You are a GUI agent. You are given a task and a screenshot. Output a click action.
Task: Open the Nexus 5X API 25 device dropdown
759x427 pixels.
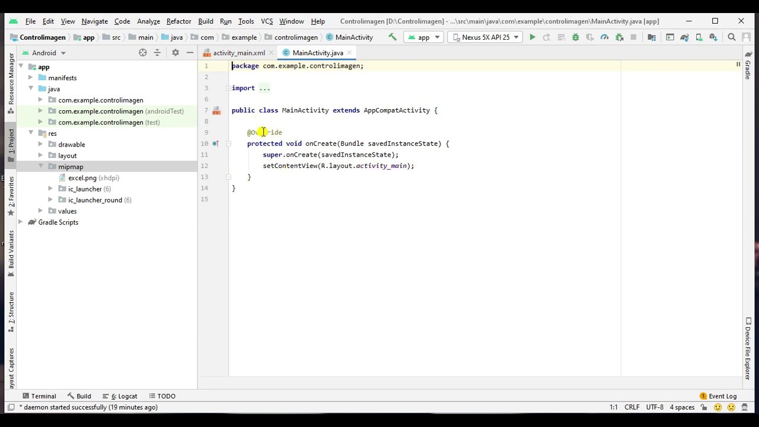[484, 37]
